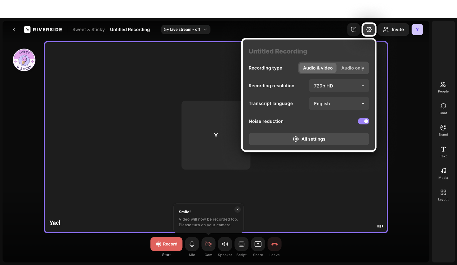Open the People panel
Image resolution: width=457 pixels, height=265 pixels.
(443, 87)
